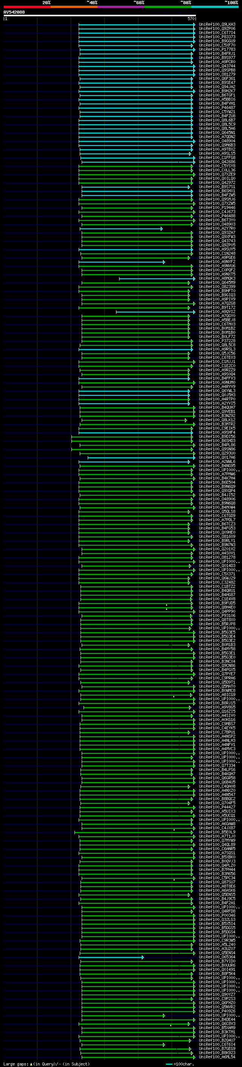Viewport: 242px width, 1067px height.
Task: Click the green alignment bar for UniRef100_B5E0L9
Action: (x=133, y=832)
